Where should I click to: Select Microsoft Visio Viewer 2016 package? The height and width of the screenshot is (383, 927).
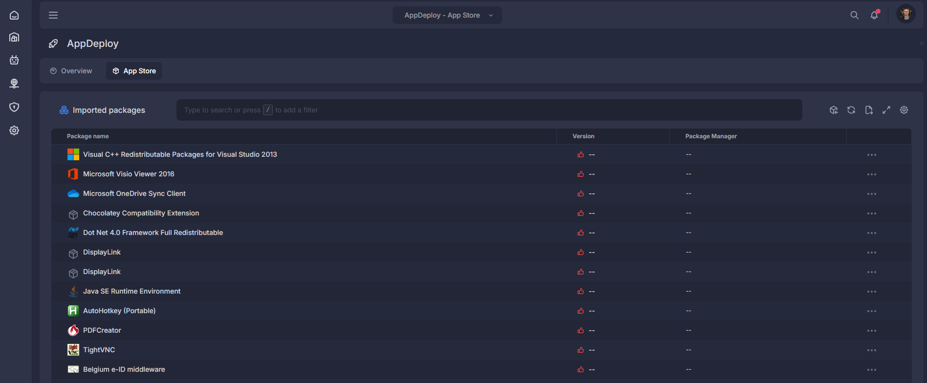[x=129, y=174]
